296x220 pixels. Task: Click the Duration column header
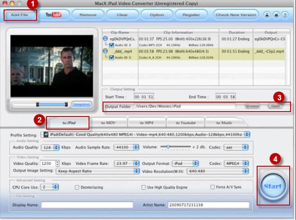click(236, 33)
